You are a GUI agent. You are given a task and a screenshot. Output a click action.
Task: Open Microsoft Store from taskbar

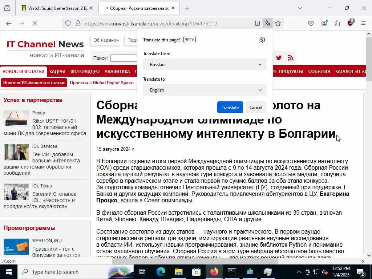coord(196,272)
